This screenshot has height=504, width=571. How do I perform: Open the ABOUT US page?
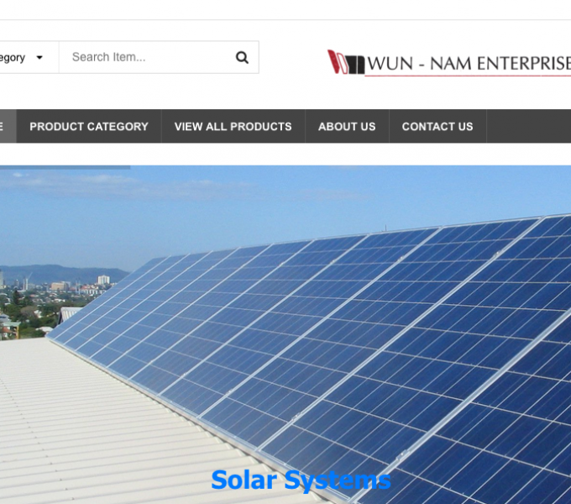tap(347, 126)
